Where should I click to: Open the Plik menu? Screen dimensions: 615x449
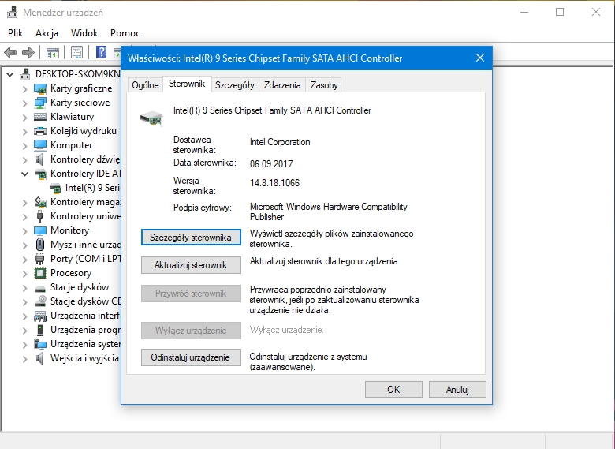[16, 33]
